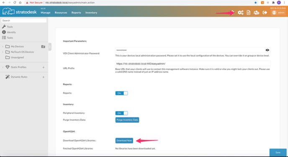Open the user management people icon
The width and height of the screenshot is (288, 157).
click(256, 13)
